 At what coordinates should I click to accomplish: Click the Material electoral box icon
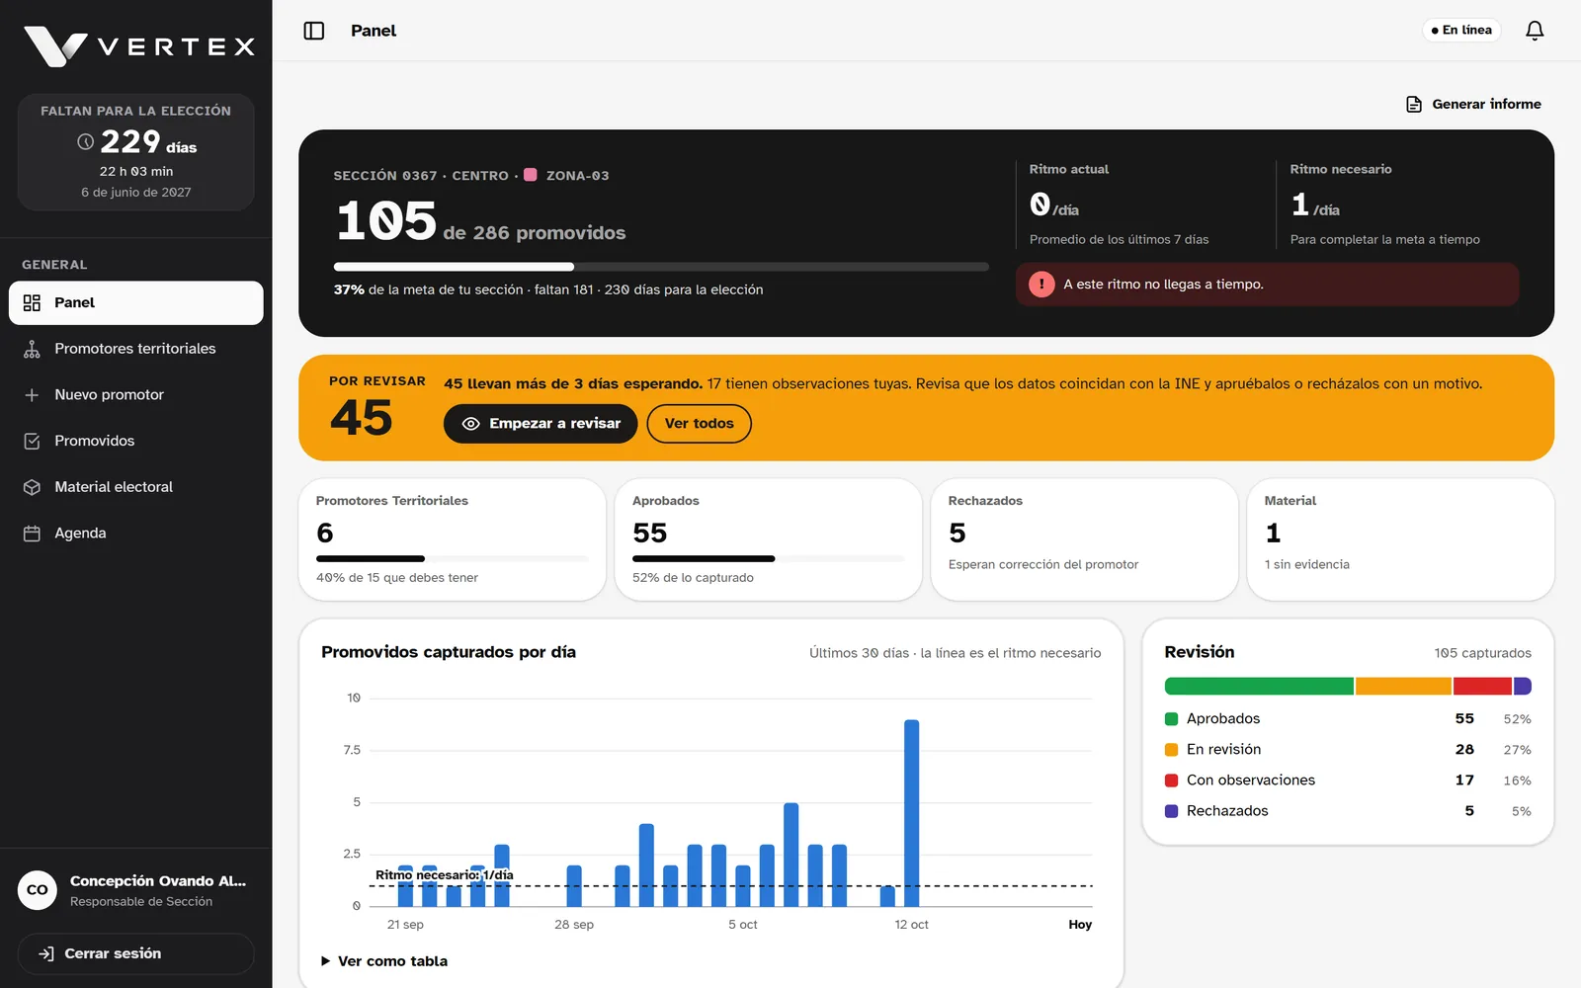click(x=32, y=487)
